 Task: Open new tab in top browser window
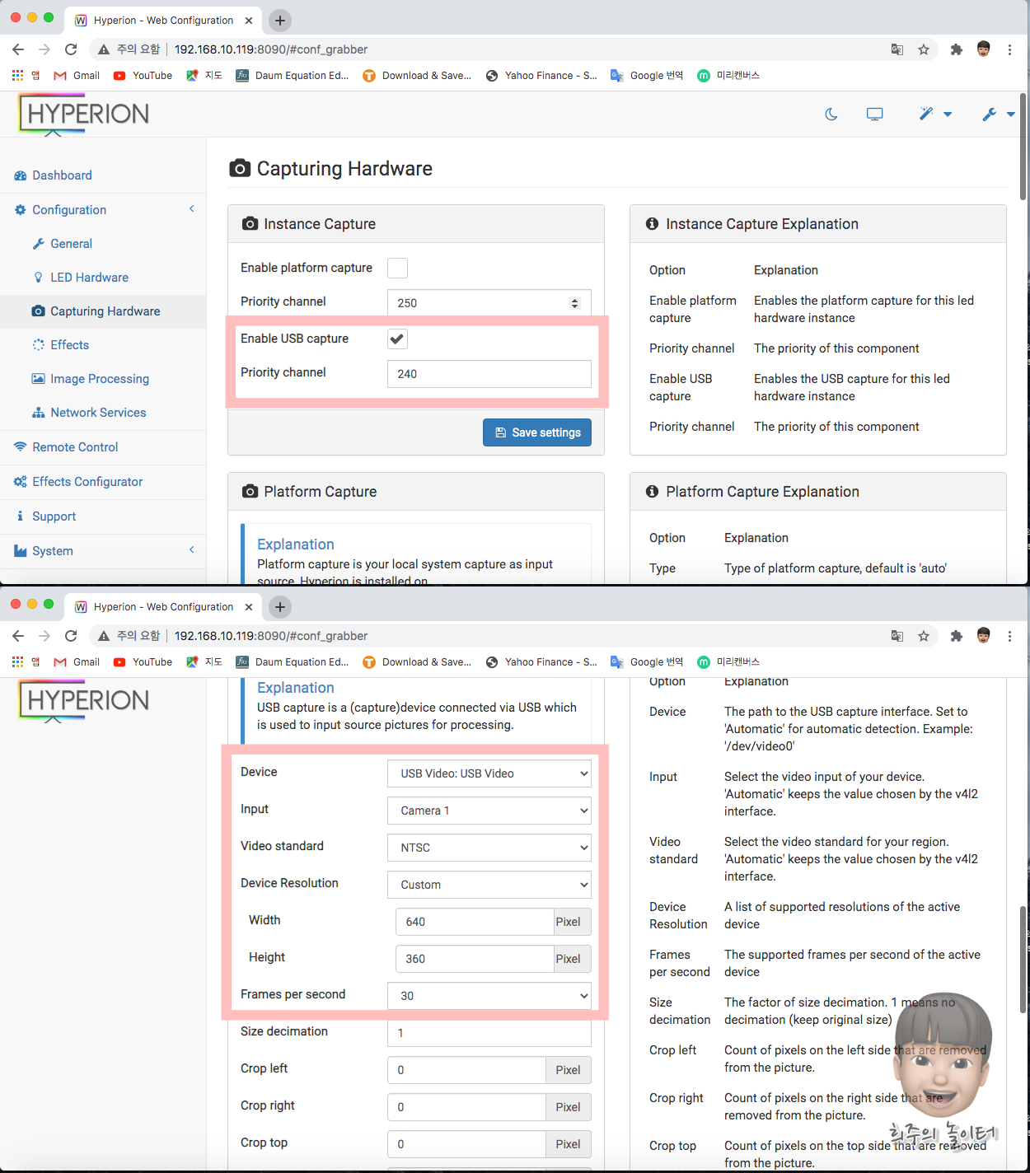click(280, 21)
